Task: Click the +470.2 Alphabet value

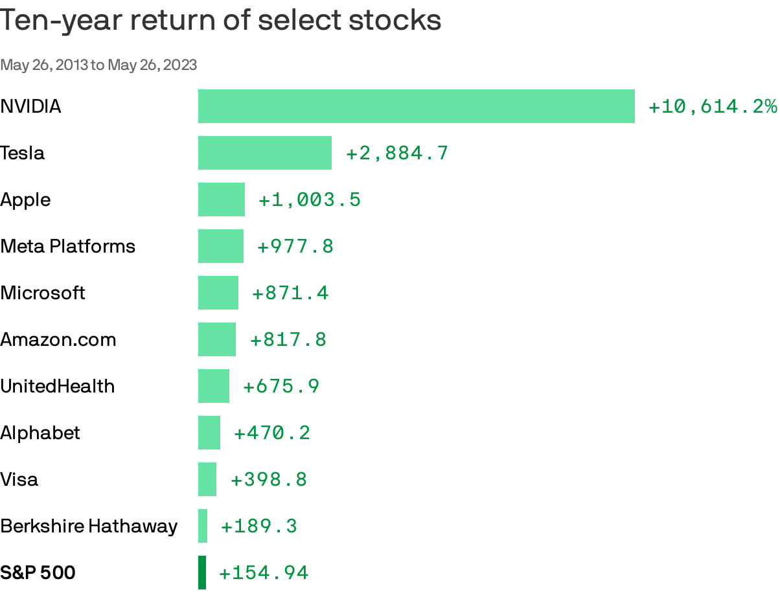Action: pos(271,433)
